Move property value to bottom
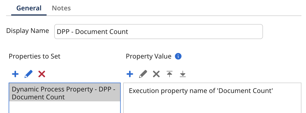Image resolution: width=306 pixels, height=113 pixels. (183, 74)
